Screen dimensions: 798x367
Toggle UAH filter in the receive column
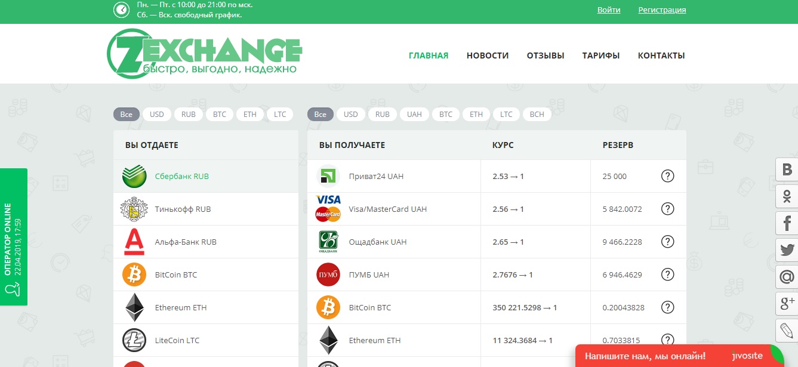pos(414,115)
